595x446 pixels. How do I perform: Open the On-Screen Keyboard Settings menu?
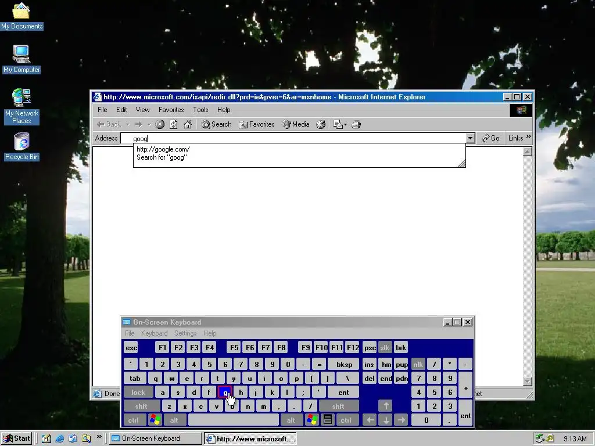185,333
